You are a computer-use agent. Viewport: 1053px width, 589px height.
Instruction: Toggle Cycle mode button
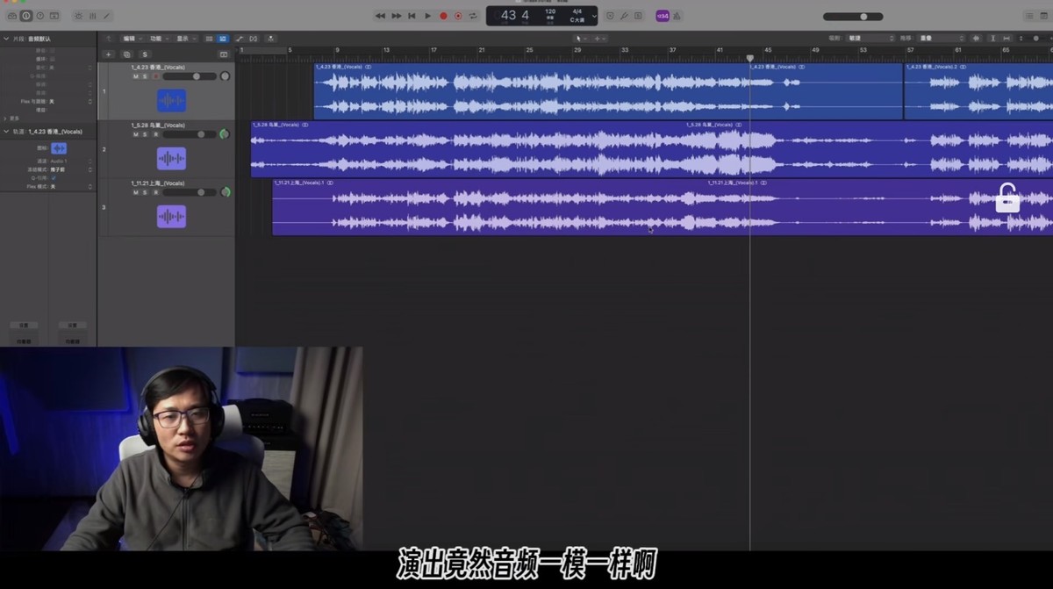pos(473,16)
